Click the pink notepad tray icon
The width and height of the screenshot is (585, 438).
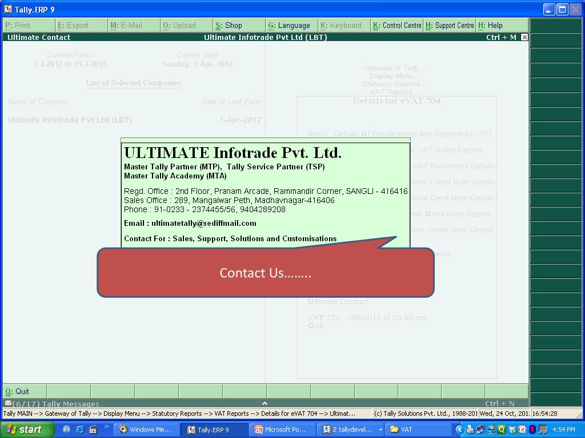pyautogui.click(x=522, y=429)
